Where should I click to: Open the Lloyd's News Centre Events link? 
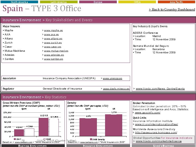tap(160, 89)
